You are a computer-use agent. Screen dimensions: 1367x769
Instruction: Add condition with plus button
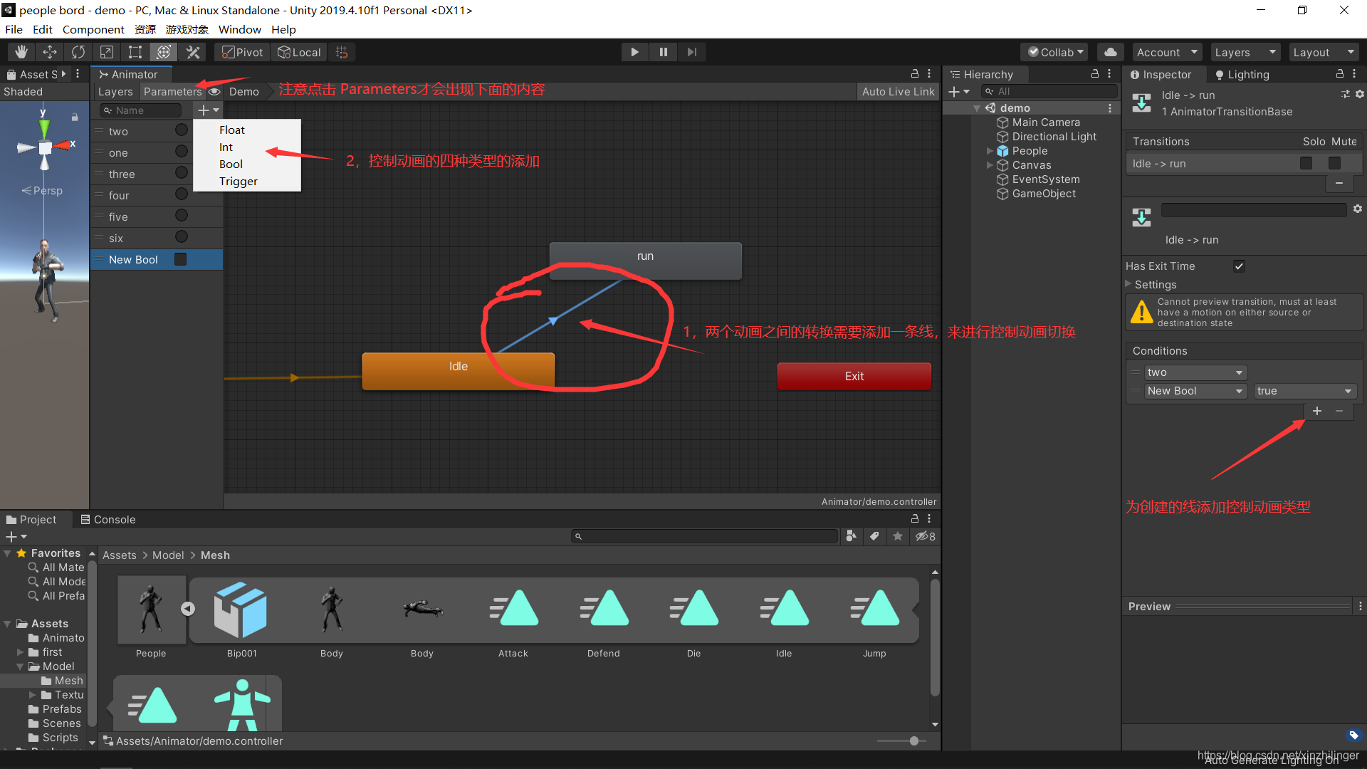[x=1317, y=411]
